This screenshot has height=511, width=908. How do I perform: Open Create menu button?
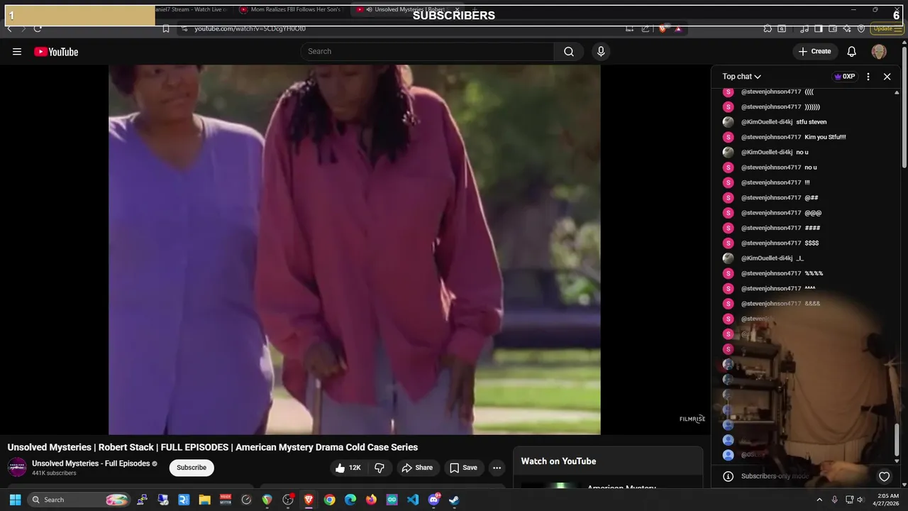point(814,52)
